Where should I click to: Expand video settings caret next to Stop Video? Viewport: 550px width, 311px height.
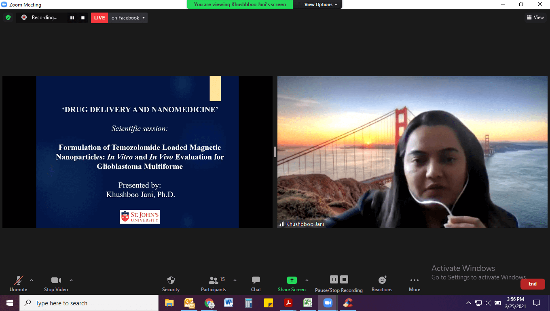click(x=71, y=280)
